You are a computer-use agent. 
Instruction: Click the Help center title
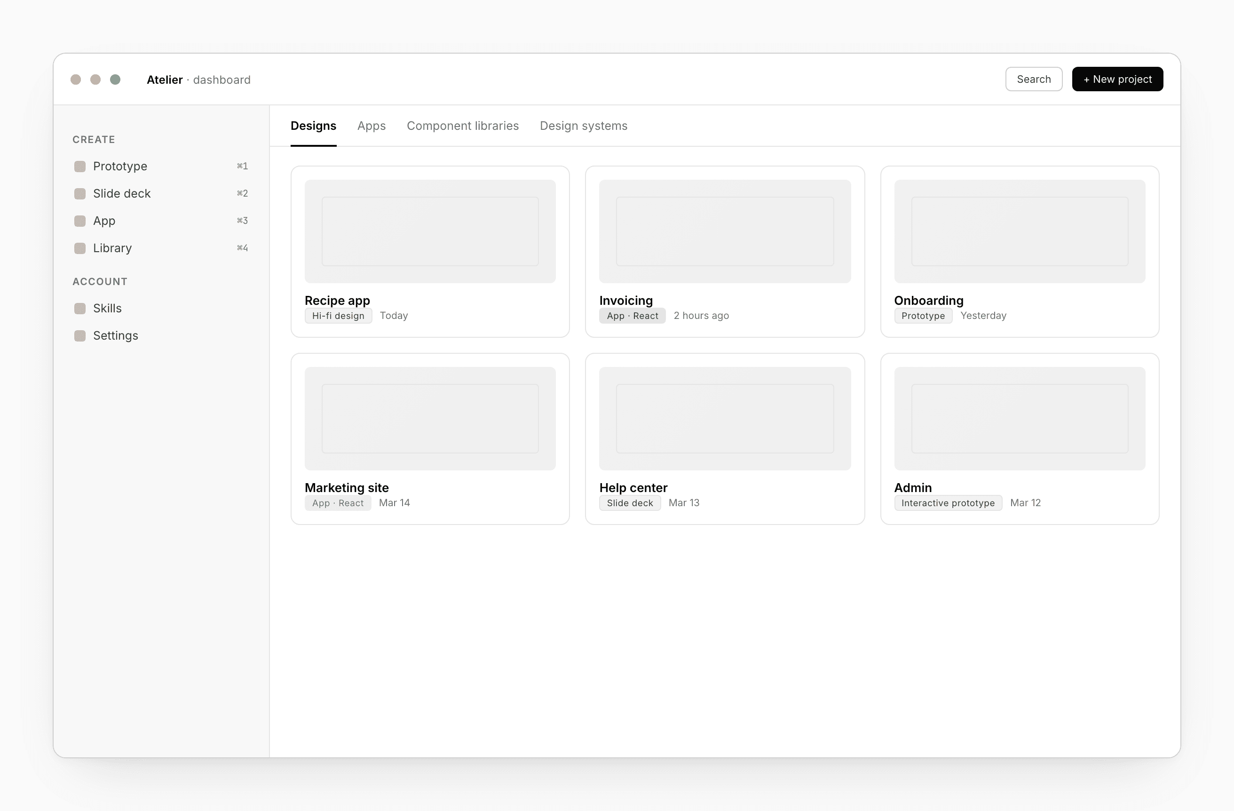pyautogui.click(x=633, y=488)
